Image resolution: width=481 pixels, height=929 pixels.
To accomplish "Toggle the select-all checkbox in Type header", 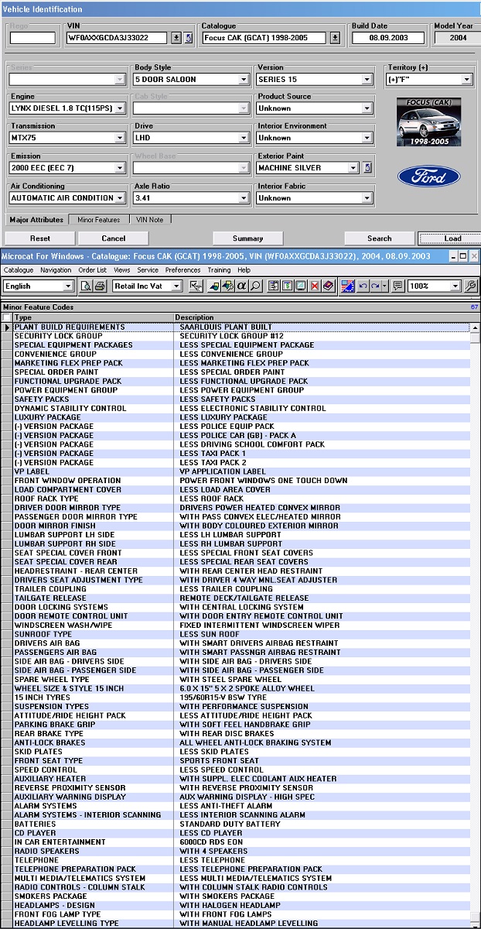I will click(x=8, y=317).
